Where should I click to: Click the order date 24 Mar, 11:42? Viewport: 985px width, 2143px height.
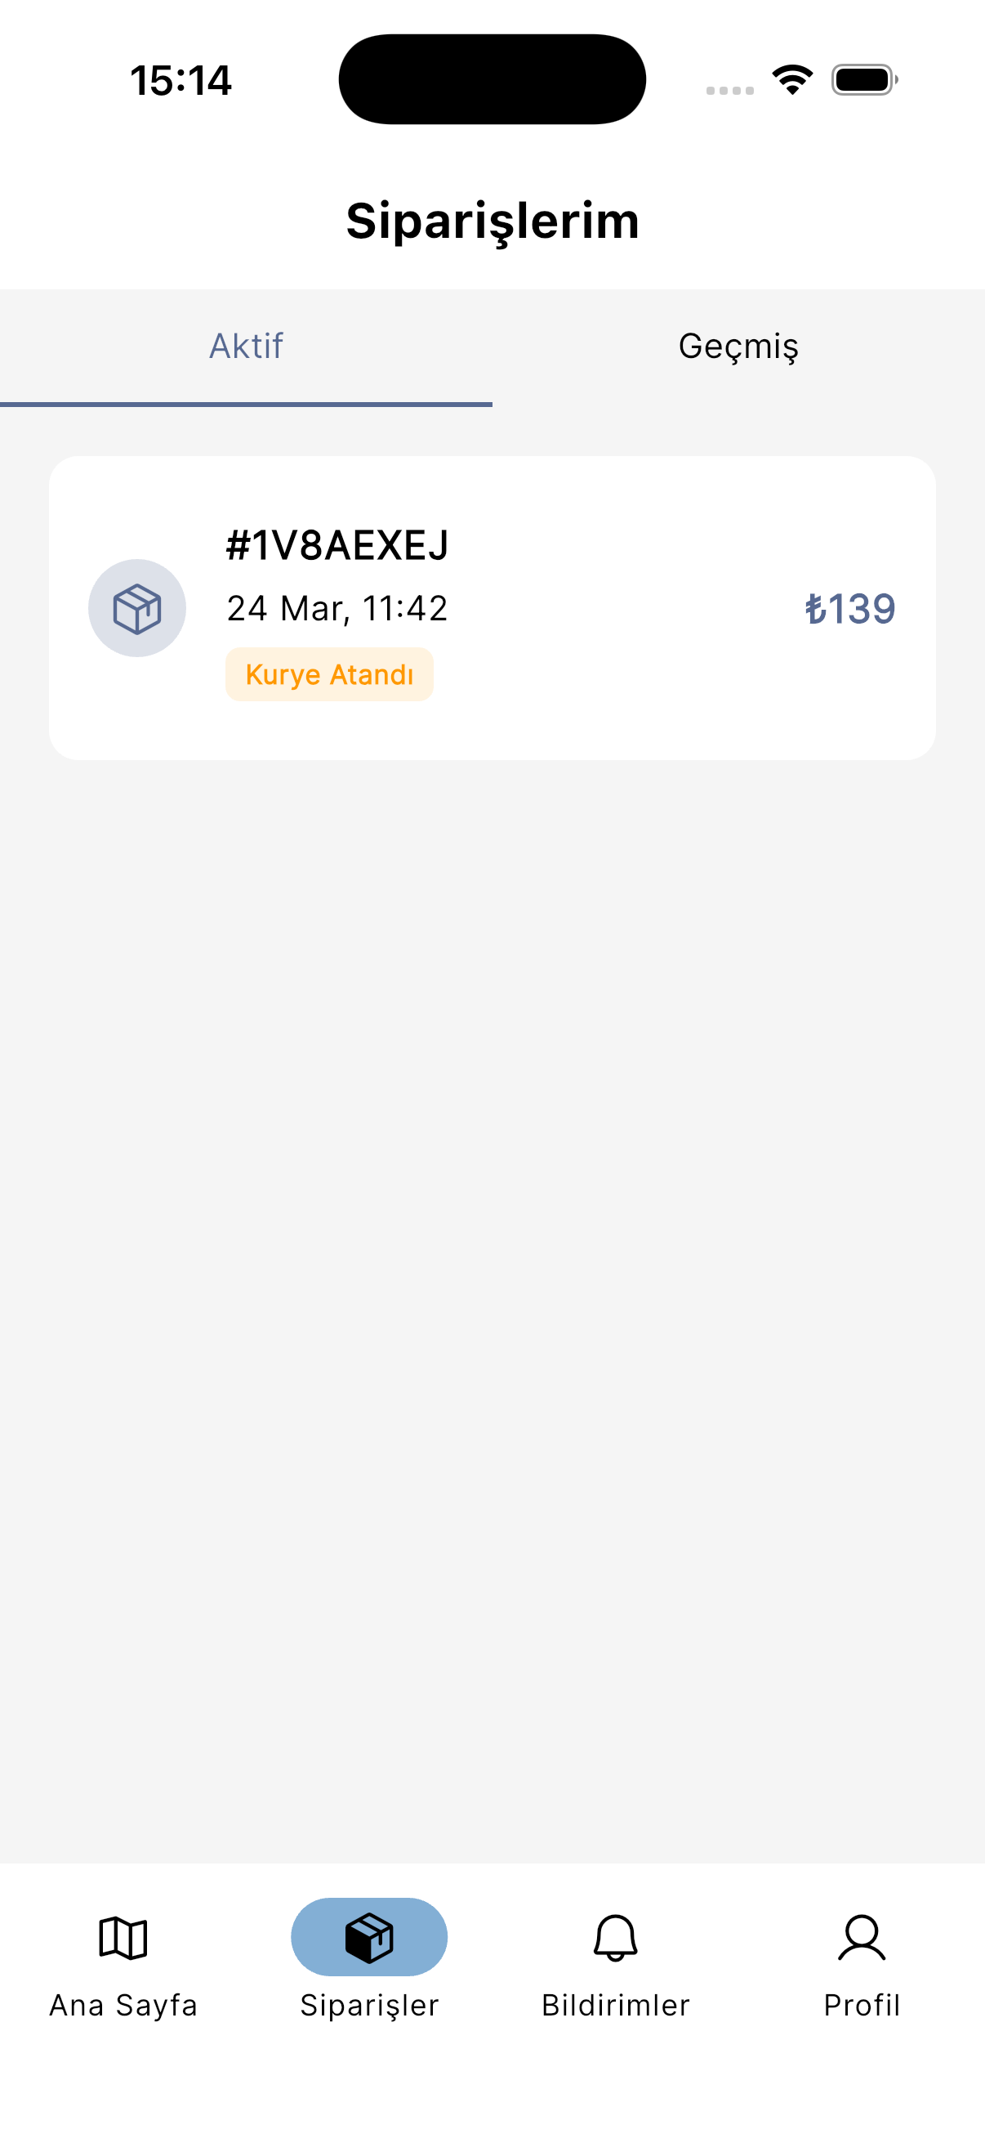click(337, 608)
